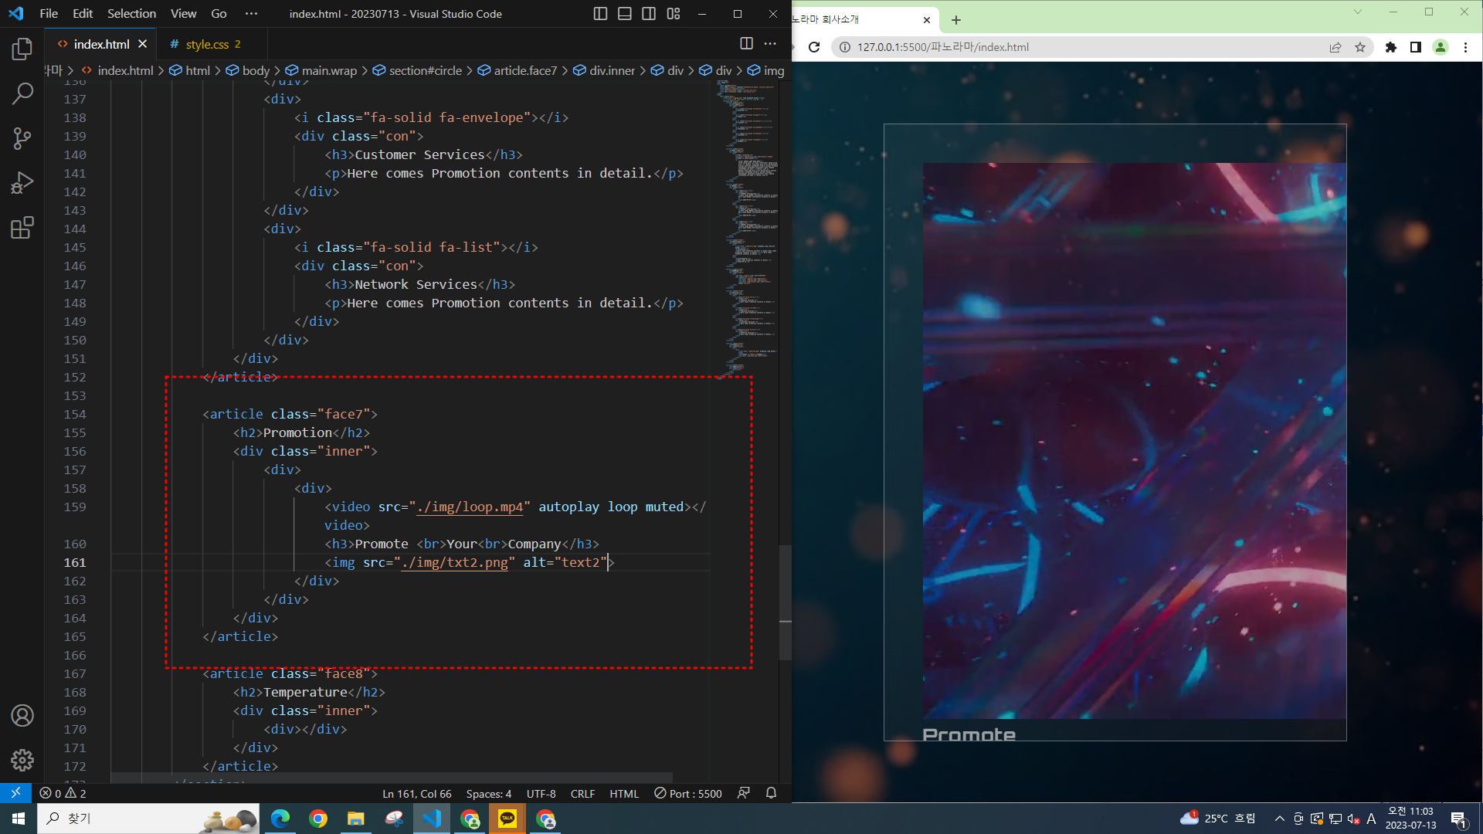The height and width of the screenshot is (834, 1483).
Task: Open Run and Debug view
Action: pyautogui.click(x=22, y=183)
